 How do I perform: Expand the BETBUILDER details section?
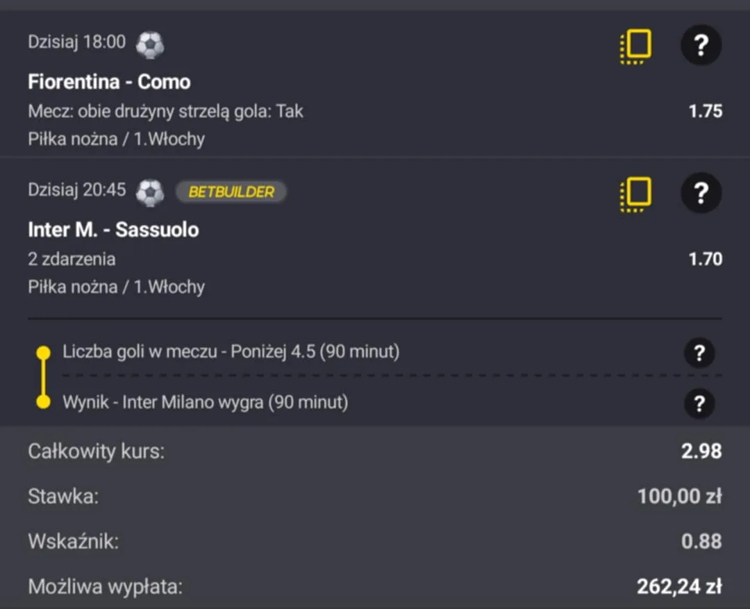point(233,192)
